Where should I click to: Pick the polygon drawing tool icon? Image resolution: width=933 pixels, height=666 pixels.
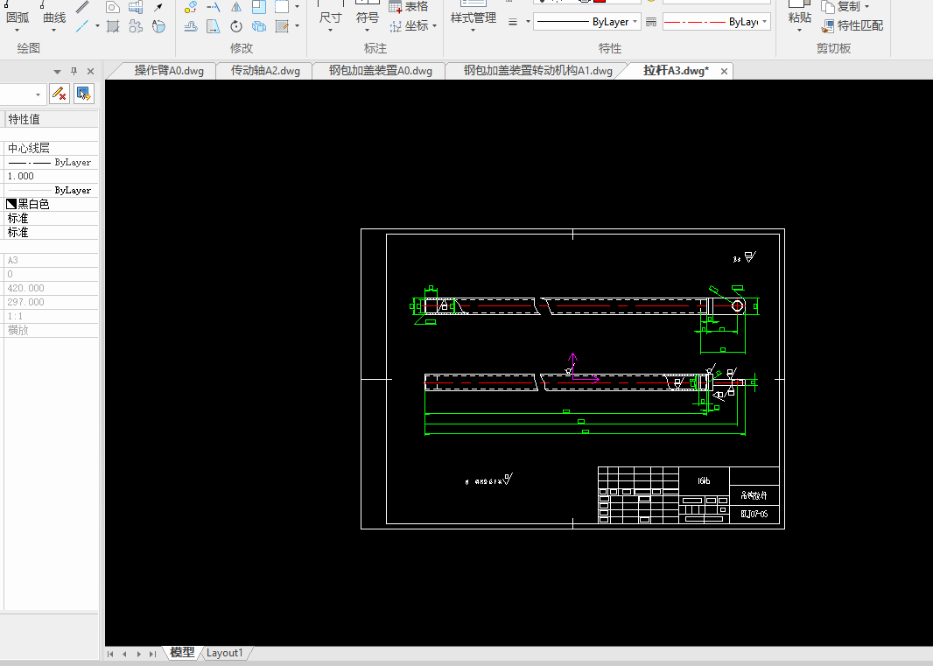(x=113, y=7)
